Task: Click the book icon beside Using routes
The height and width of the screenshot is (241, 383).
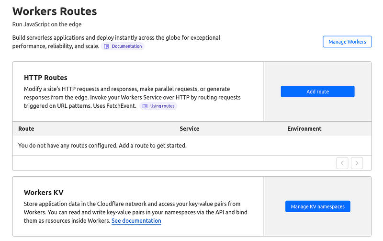Action: pos(145,106)
